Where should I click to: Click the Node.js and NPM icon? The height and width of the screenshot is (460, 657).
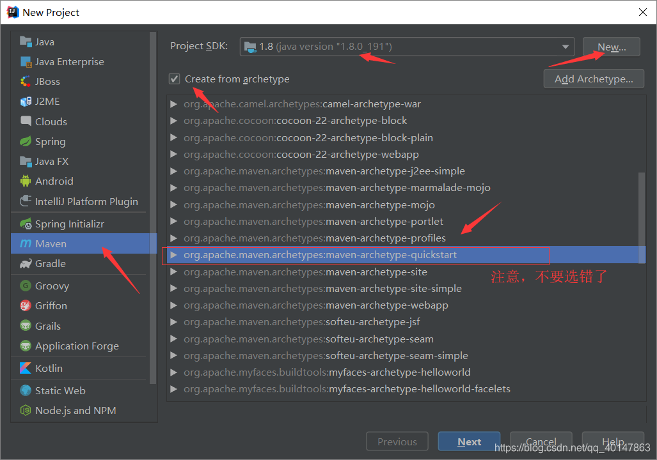pyautogui.click(x=26, y=411)
